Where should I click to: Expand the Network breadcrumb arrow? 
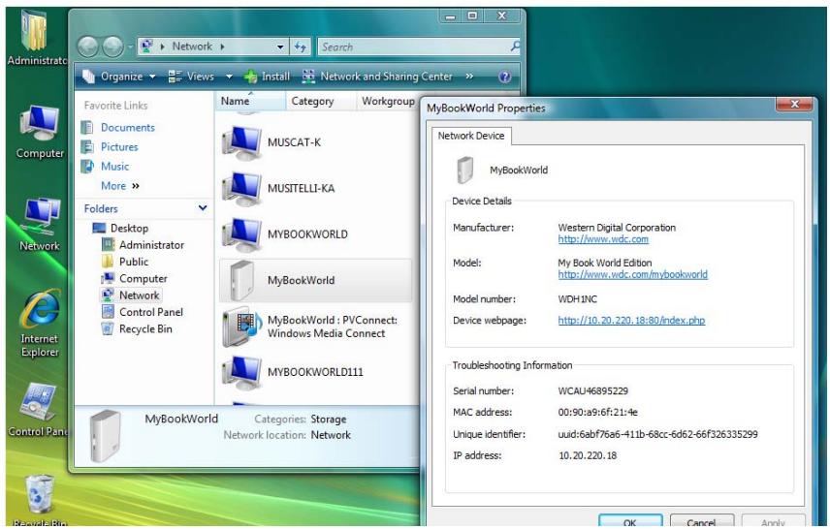coord(222,47)
